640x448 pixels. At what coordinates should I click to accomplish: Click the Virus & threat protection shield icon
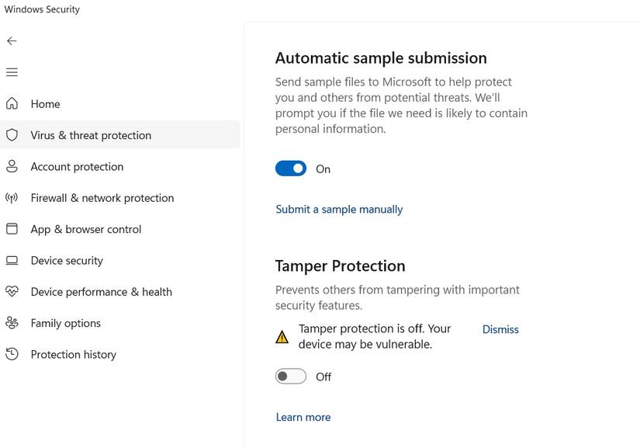(12, 135)
